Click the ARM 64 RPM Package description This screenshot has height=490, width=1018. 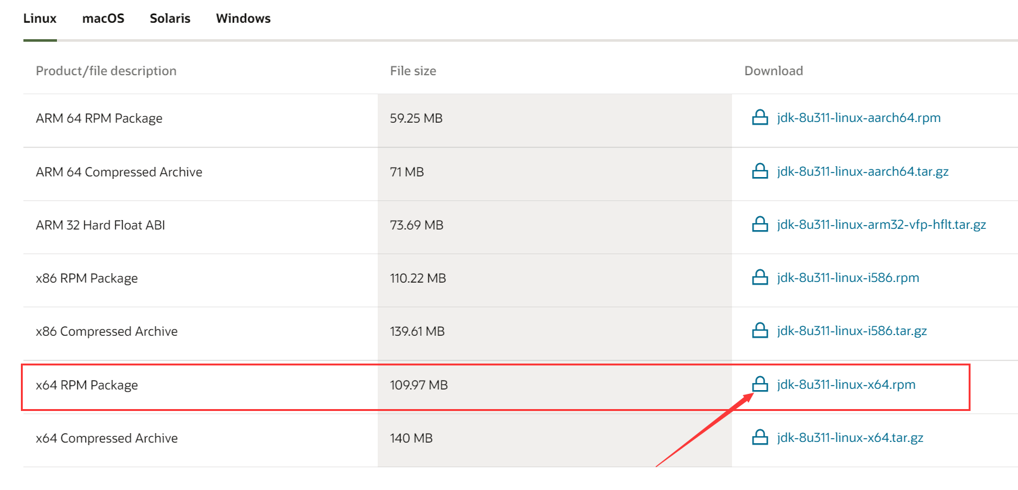point(99,118)
